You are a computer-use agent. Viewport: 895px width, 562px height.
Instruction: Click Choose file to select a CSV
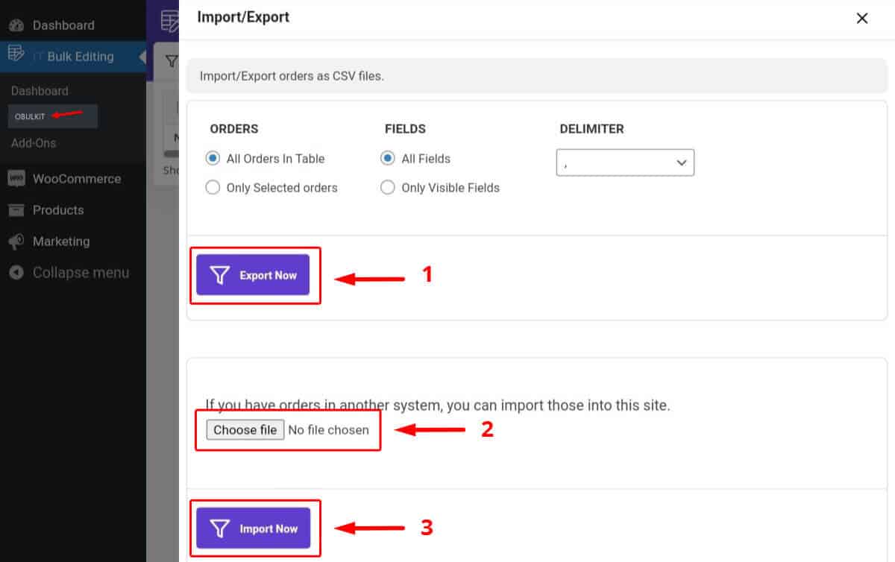click(245, 429)
